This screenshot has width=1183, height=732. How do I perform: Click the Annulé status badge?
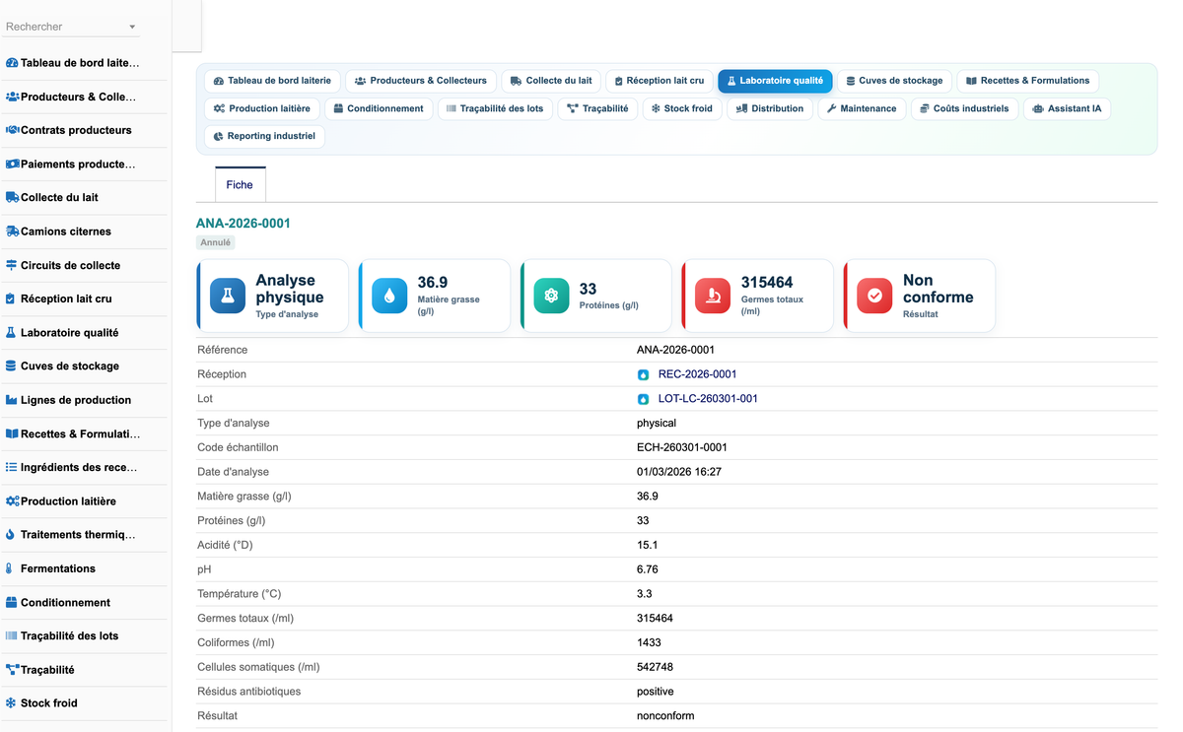pyautogui.click(x=215, y=242)
